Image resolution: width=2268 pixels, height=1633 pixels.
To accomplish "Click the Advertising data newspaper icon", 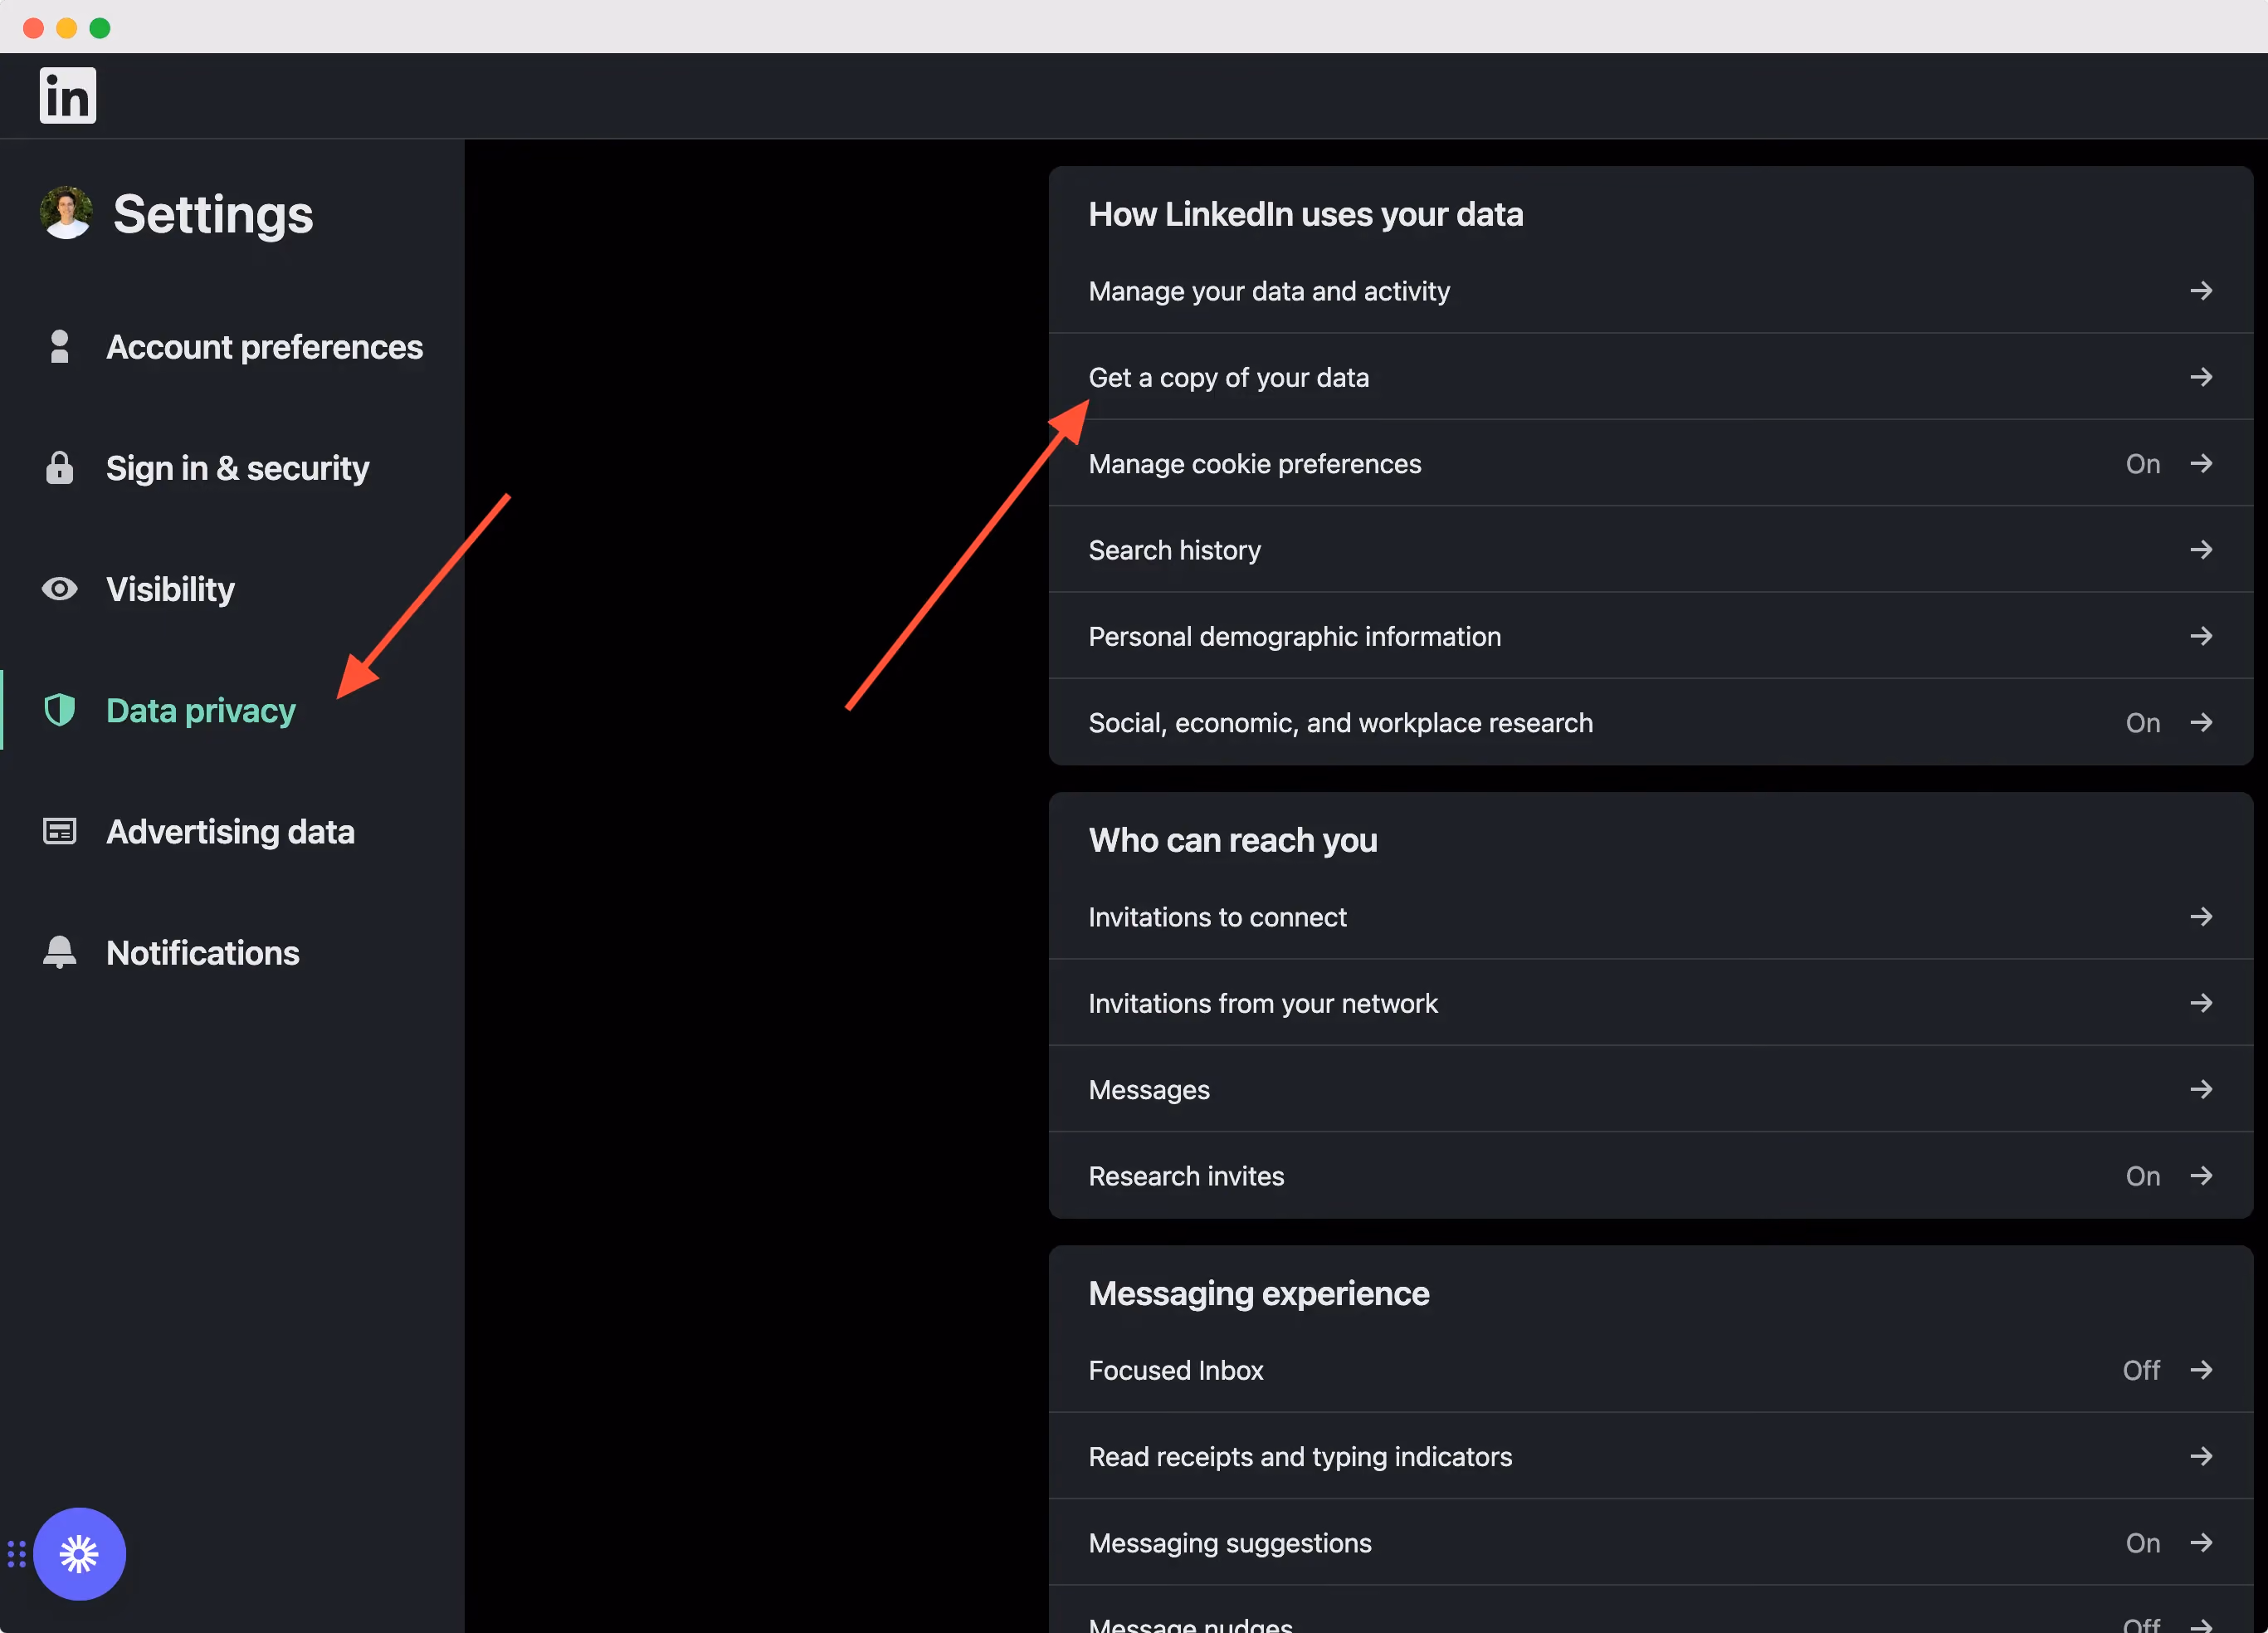I will click(x=60, y=832).
